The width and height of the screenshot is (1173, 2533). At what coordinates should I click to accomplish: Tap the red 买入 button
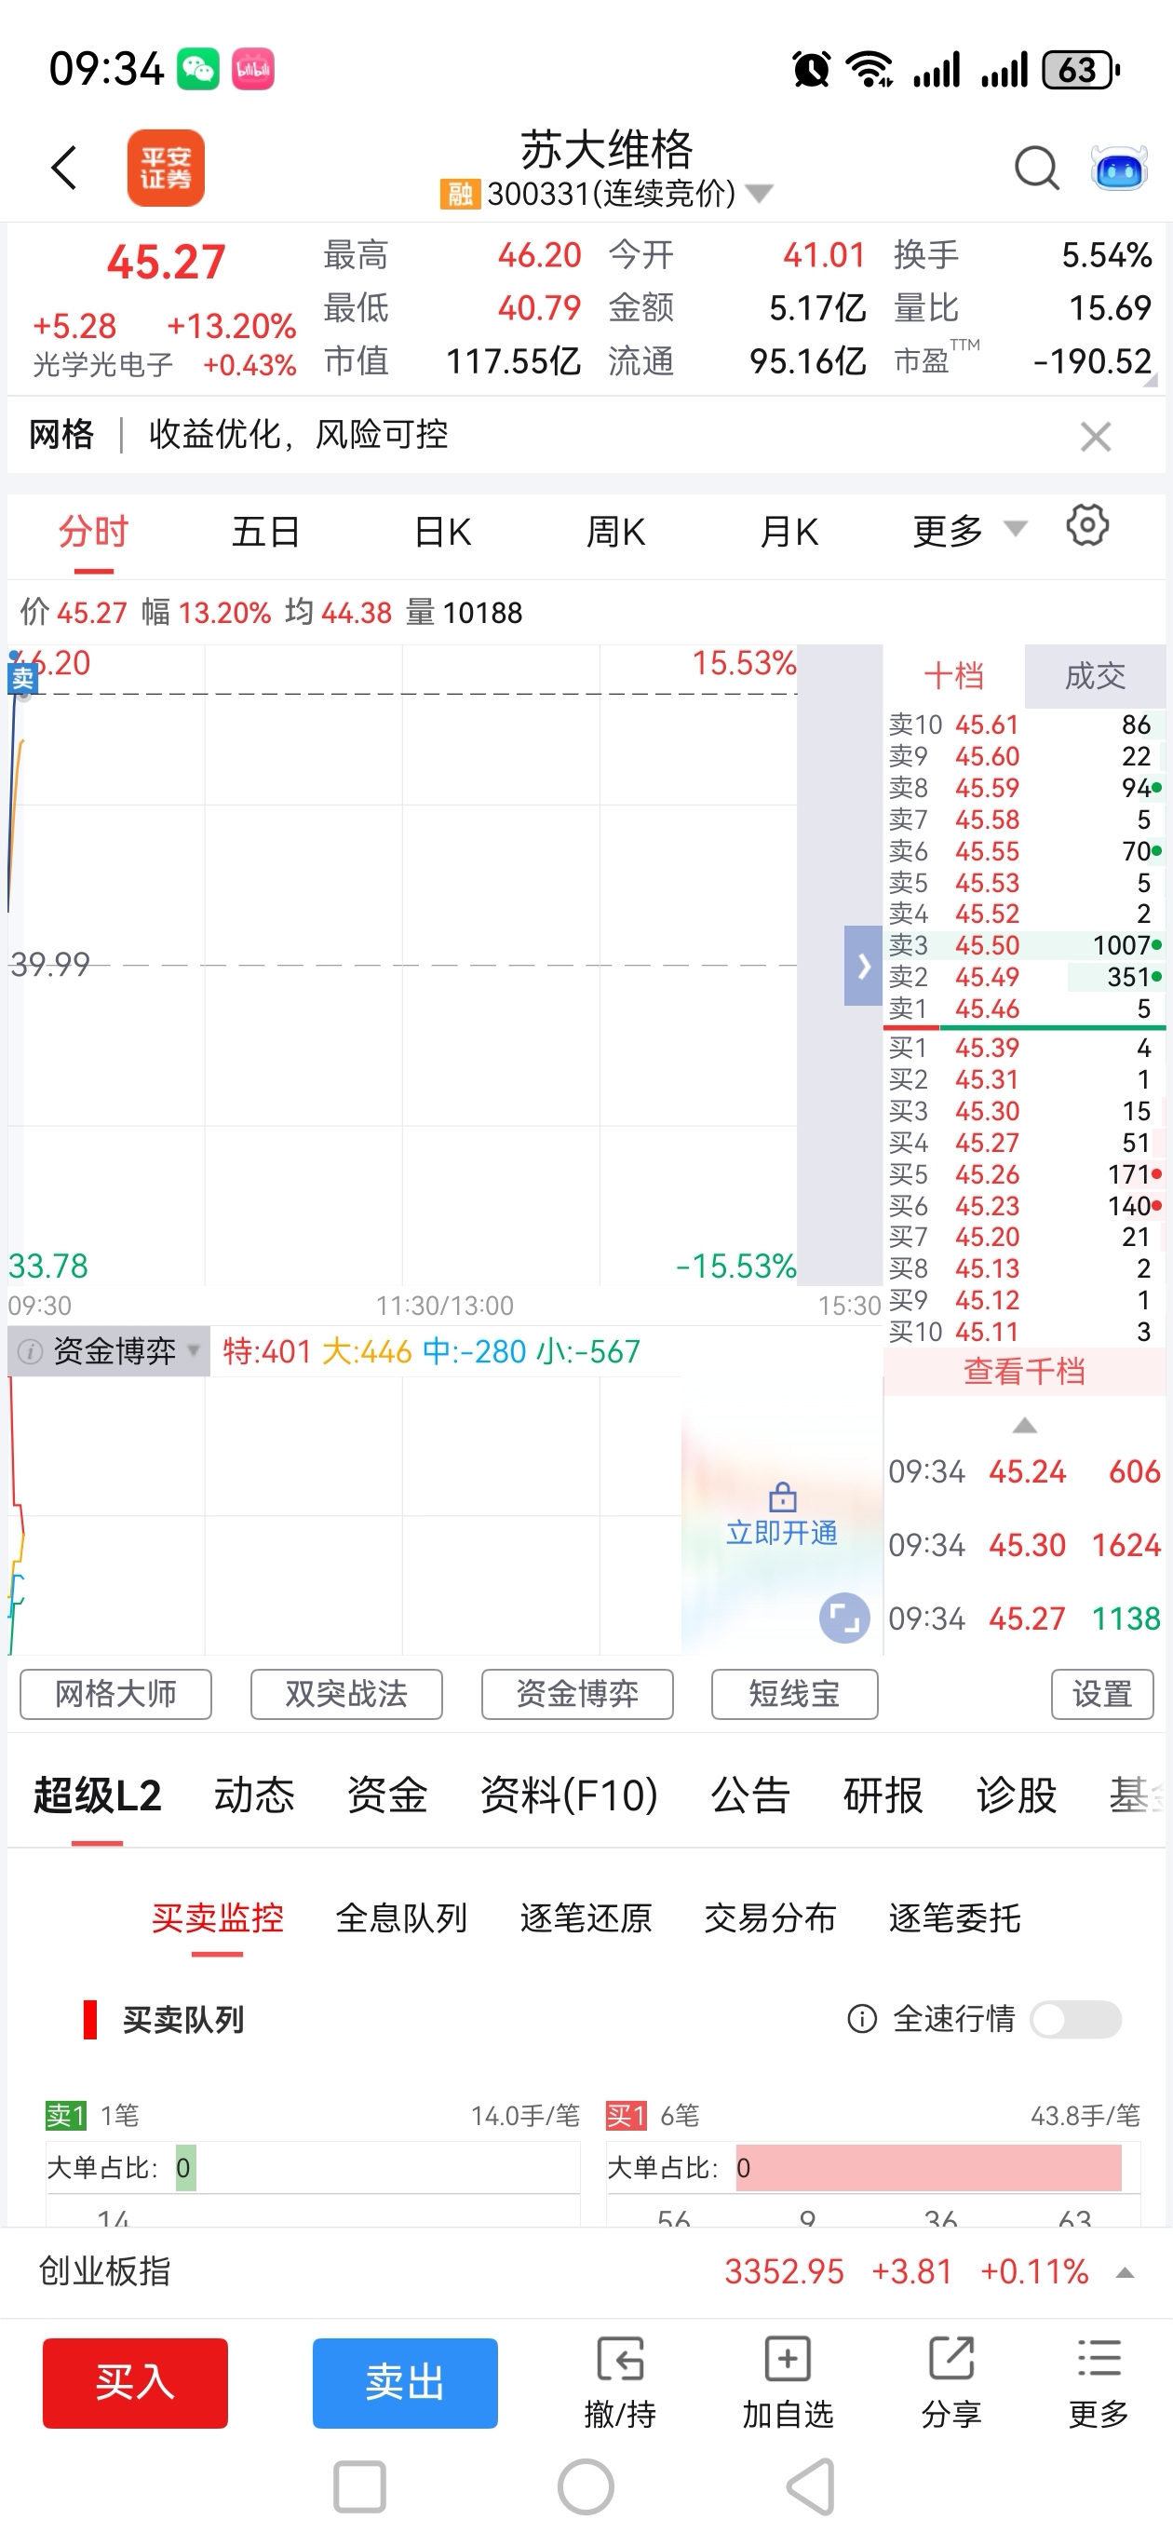point(135,2382)
